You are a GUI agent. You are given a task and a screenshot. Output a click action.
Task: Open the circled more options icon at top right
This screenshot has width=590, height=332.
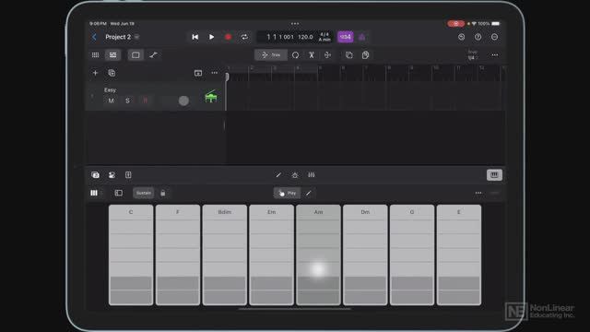tap(494, 37)
